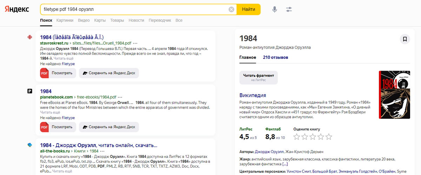This screenshot has height=175, width=421.
Task: Rate the book one star
Action: (x=296, y=137)
